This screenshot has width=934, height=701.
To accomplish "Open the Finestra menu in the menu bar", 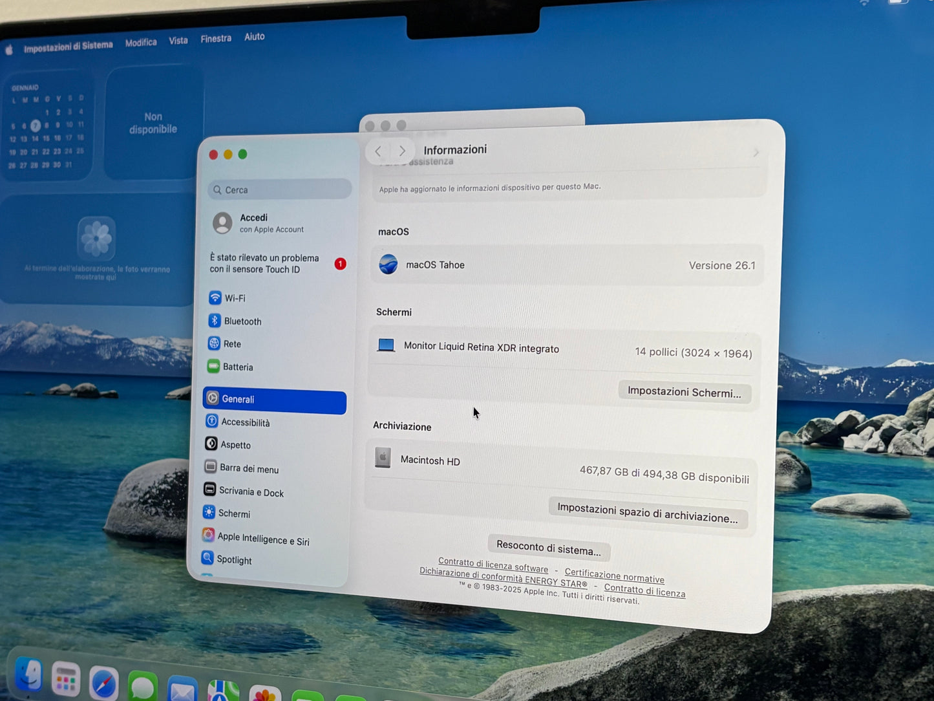I will [215, 38].
